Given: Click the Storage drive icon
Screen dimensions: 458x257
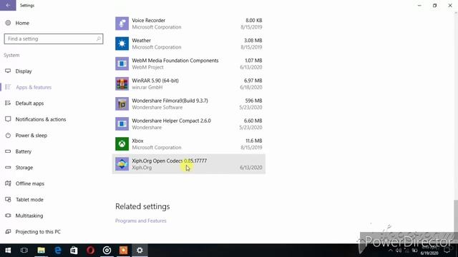Looking at the screenshot, I should pos(8,167).
